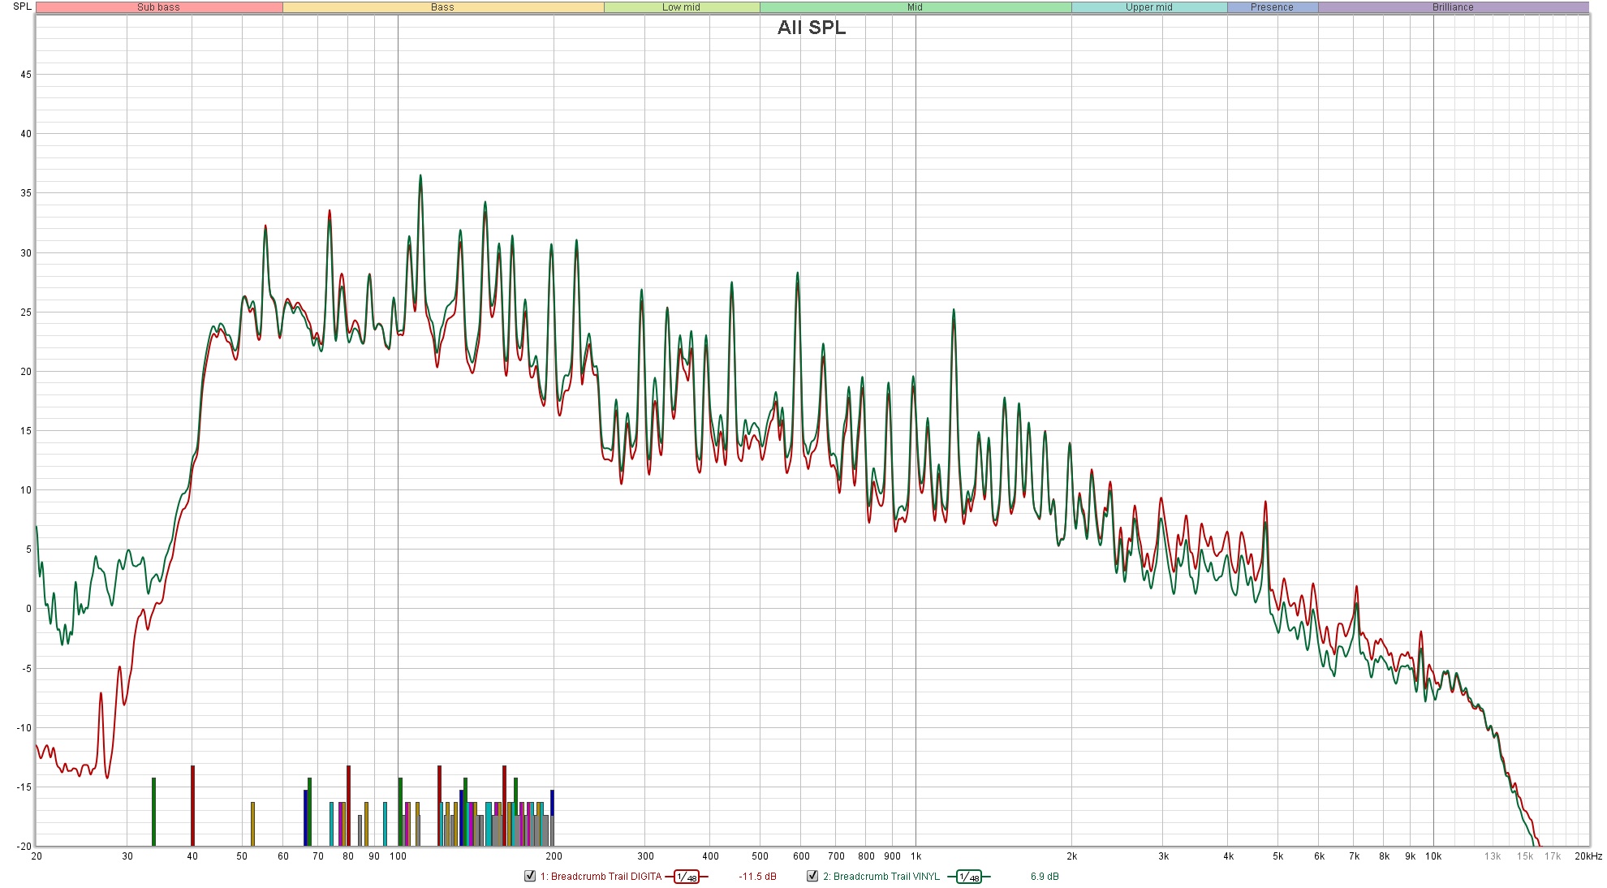Uncheck the Breadcrumb Trail DIGITA trace checkbox
This screenshot has width=1607, height=888.
coord(530,876)
